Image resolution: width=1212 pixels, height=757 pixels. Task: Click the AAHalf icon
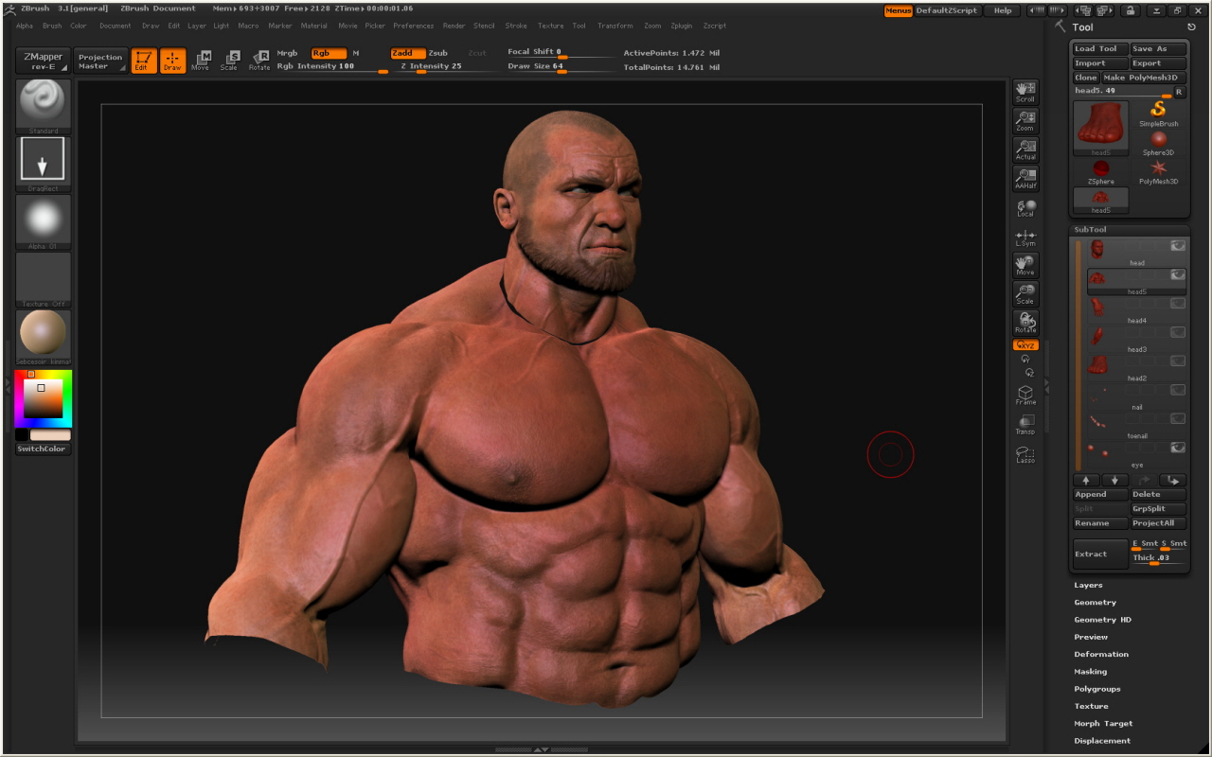1025,179
